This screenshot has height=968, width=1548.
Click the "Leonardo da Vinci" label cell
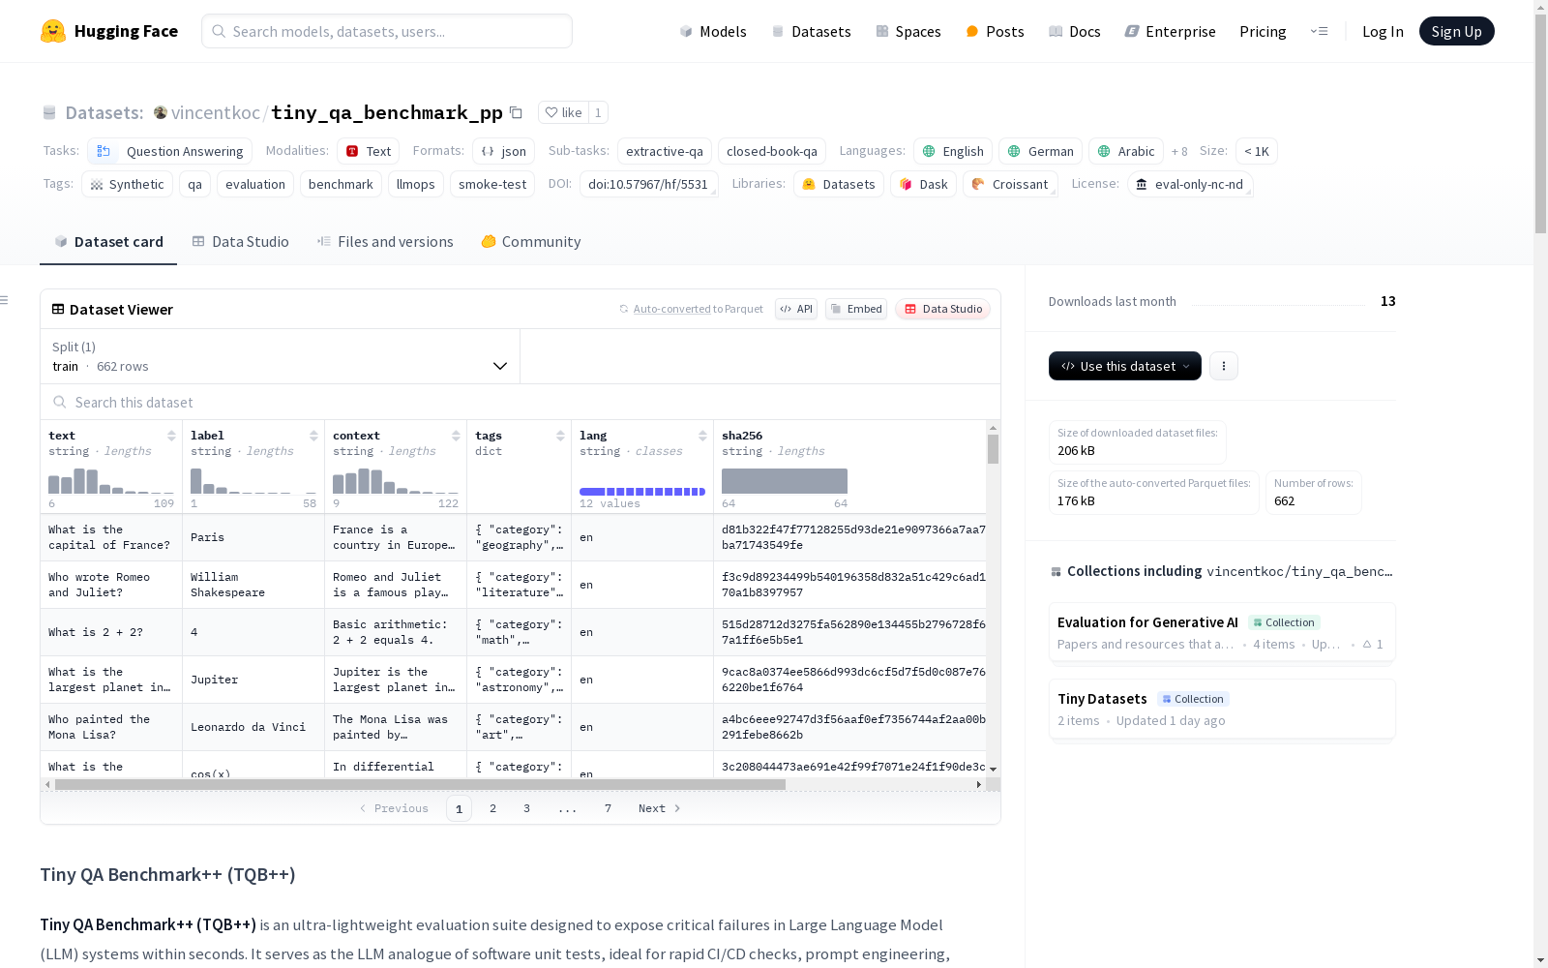pyautogui.click(x=253, y=727)
